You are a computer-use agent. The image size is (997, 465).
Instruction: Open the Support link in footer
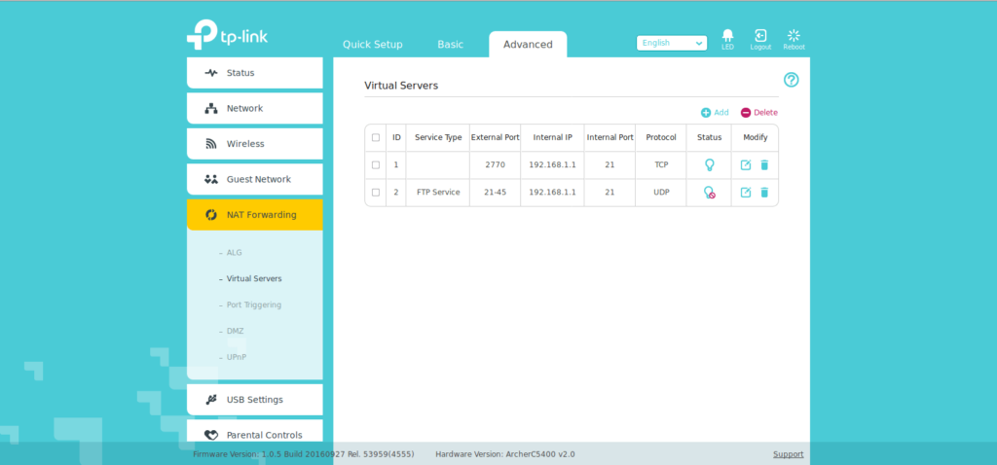click(x=788, y=454)
